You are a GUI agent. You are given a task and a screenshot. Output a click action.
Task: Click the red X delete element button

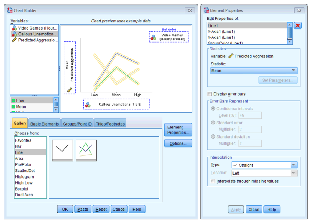[x=298, y=25]
